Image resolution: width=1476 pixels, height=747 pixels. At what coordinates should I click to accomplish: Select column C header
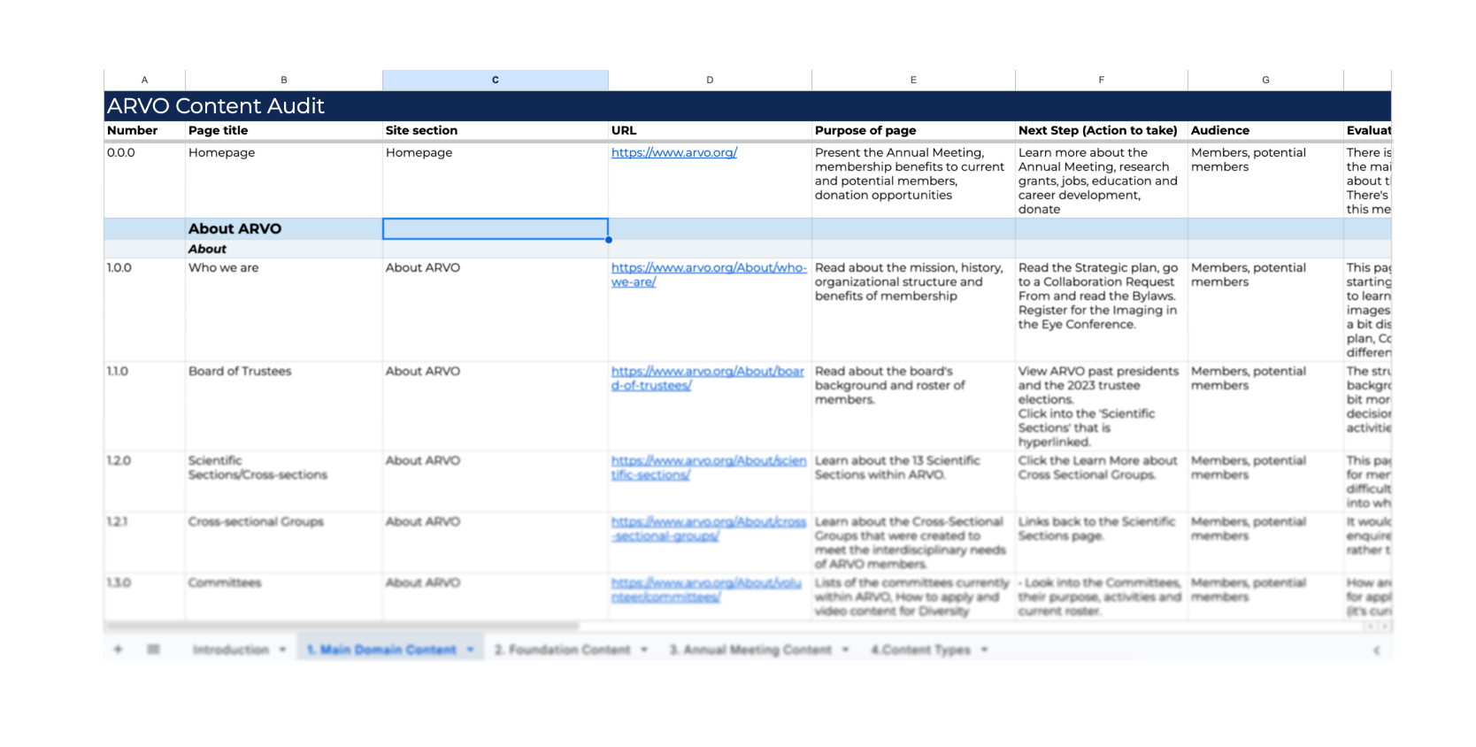(x=496, y=80)
